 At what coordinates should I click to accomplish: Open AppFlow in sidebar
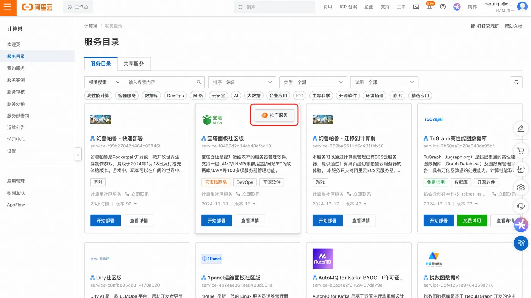[16, 205]
